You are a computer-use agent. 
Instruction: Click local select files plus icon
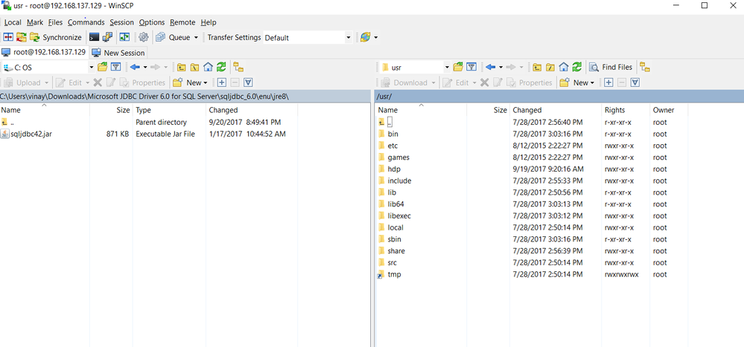tap(221, 82)
